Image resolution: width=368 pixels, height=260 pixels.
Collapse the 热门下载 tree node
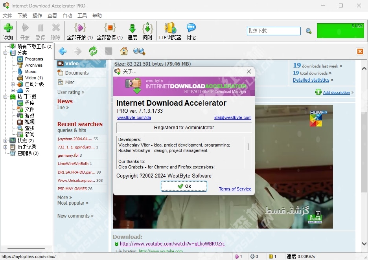pyautogui.click(x=5, y=97)
